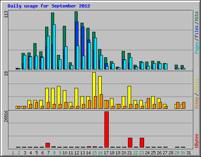Select the small red KBytes bar for day 7
Viewport: 201px width, 157px height.
point(48,145)
